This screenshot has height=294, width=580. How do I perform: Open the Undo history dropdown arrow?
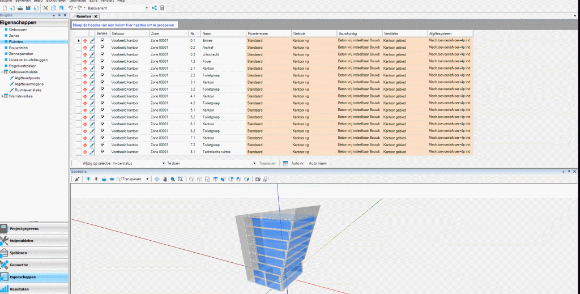tap(75, 8)
